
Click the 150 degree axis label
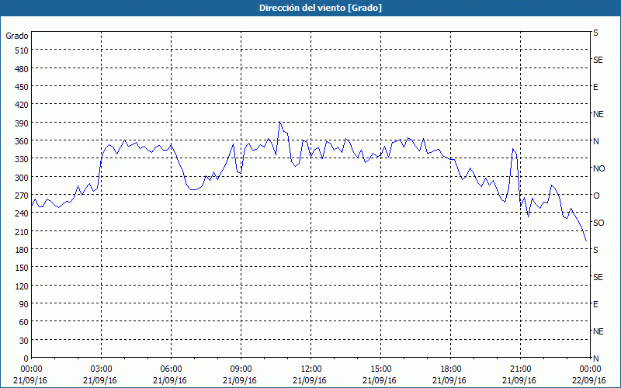(x=23, y=268)
